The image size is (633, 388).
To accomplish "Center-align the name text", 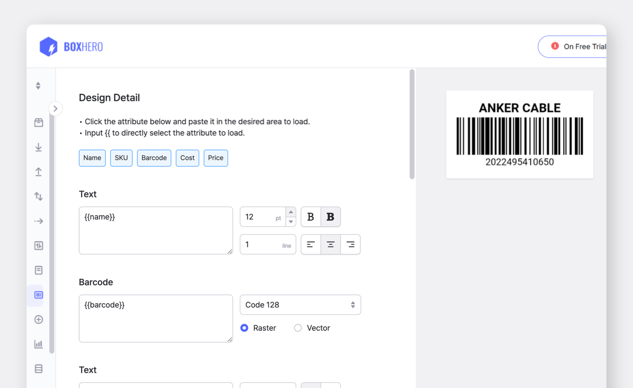I will click(331, 244).
